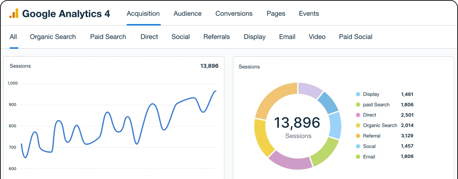Screen dimensions: 458x179
Task: Click the green Email legend dot
Action: click(x=358, y=157)
